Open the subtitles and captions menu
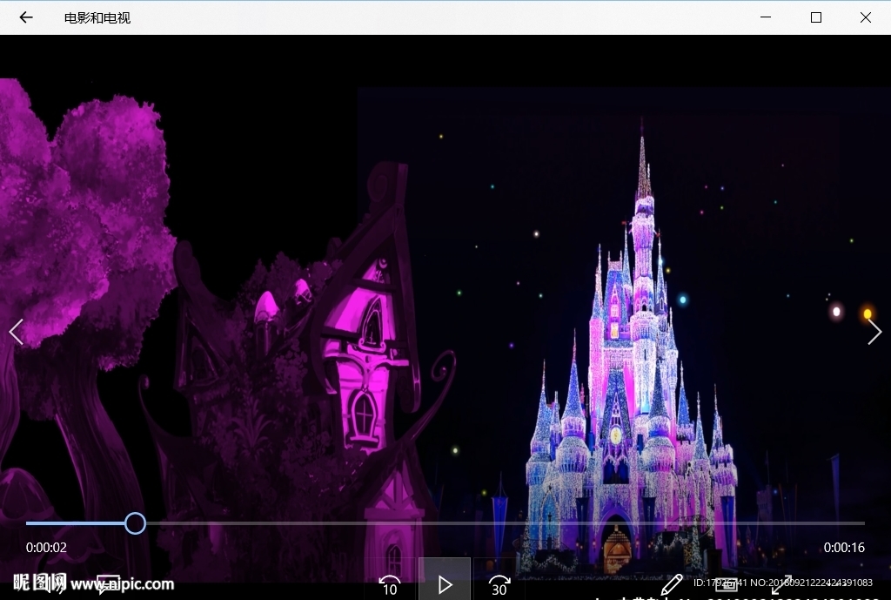This screenshot has width=891, height=600. [108, 584]
